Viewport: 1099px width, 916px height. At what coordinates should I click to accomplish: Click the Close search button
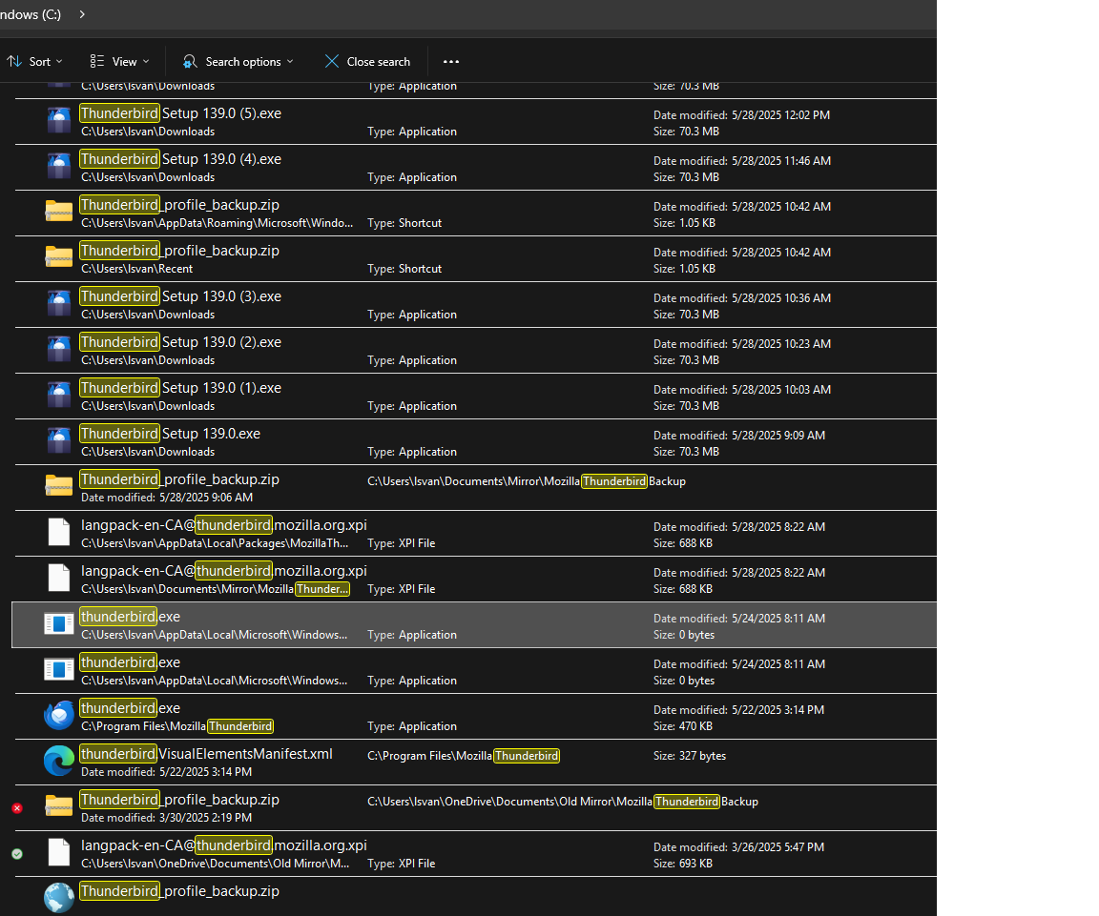pos(367,62)
